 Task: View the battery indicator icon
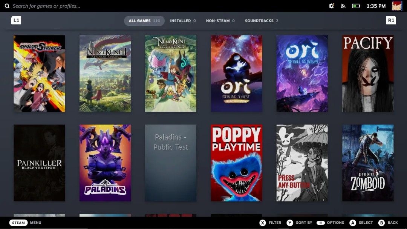point(356,6)
